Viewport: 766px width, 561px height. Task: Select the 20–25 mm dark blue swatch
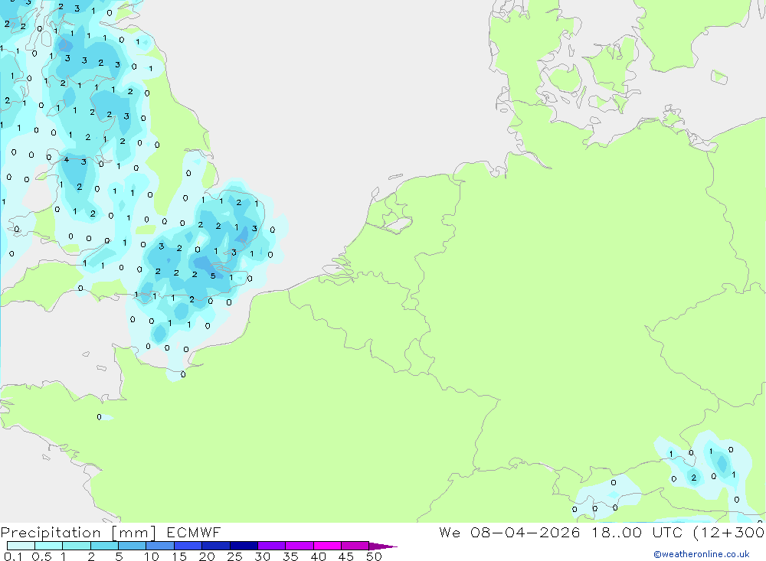coord(215,546)
